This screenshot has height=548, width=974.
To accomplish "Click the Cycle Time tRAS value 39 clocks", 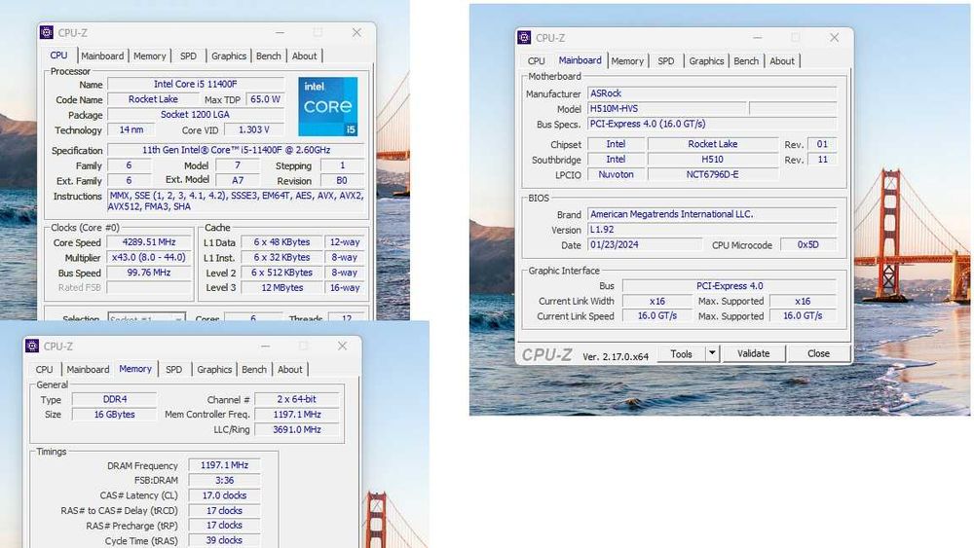I will [224, 540].
